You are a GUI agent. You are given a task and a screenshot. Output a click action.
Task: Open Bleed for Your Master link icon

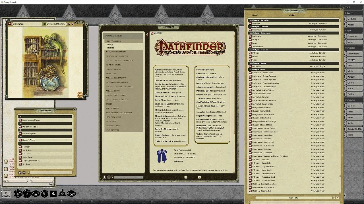click(x=20, y=120)
